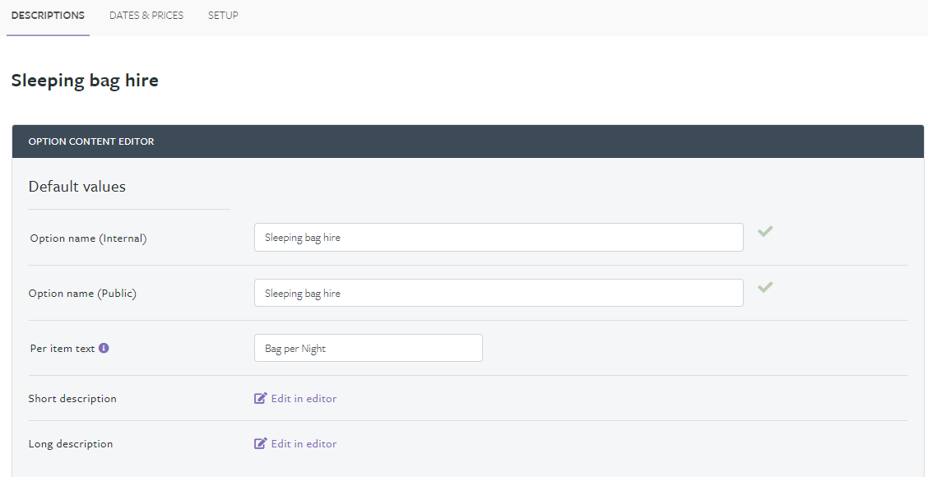Switch to the Dates & Prices tab
The height and width of the screenshot is (477, 928).
click(146, 16)
